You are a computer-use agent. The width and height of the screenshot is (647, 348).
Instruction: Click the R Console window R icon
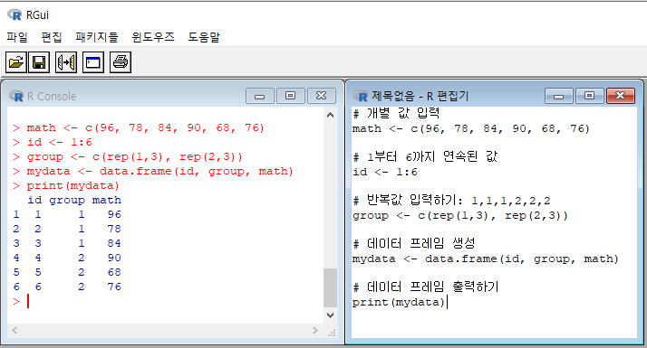[16, 96]
